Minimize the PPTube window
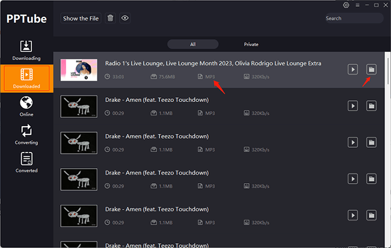The width and height of the screenshot is (391, 248). [367, 5]
